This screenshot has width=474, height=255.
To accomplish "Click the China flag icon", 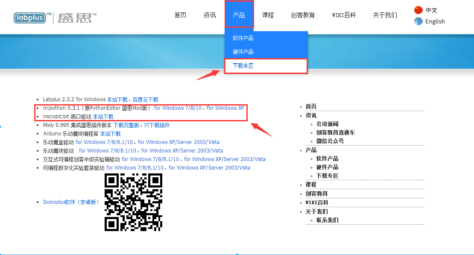I will [418, 10].
